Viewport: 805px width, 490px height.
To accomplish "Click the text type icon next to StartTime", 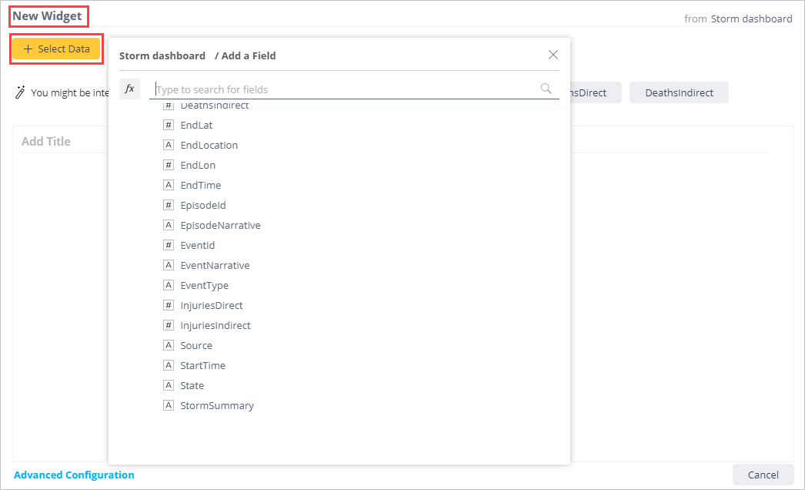I will click(169, 365).
